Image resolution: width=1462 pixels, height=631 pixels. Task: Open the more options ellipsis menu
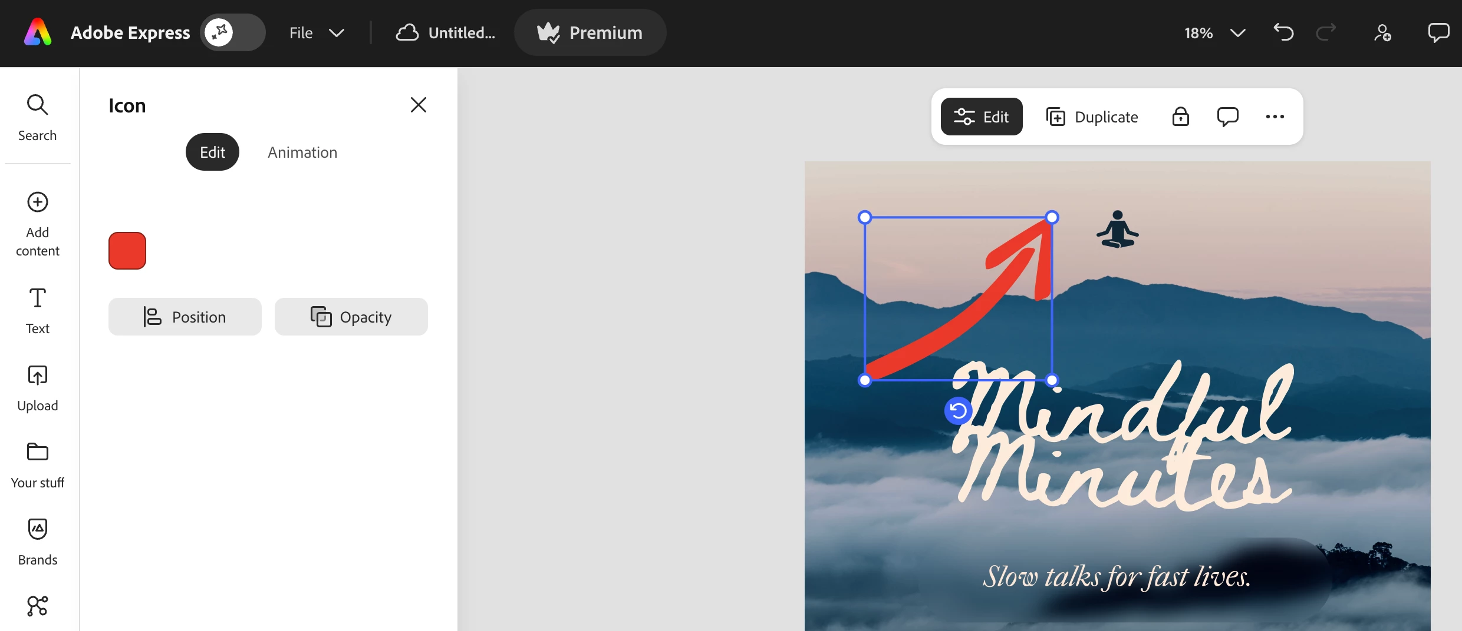1275,117
